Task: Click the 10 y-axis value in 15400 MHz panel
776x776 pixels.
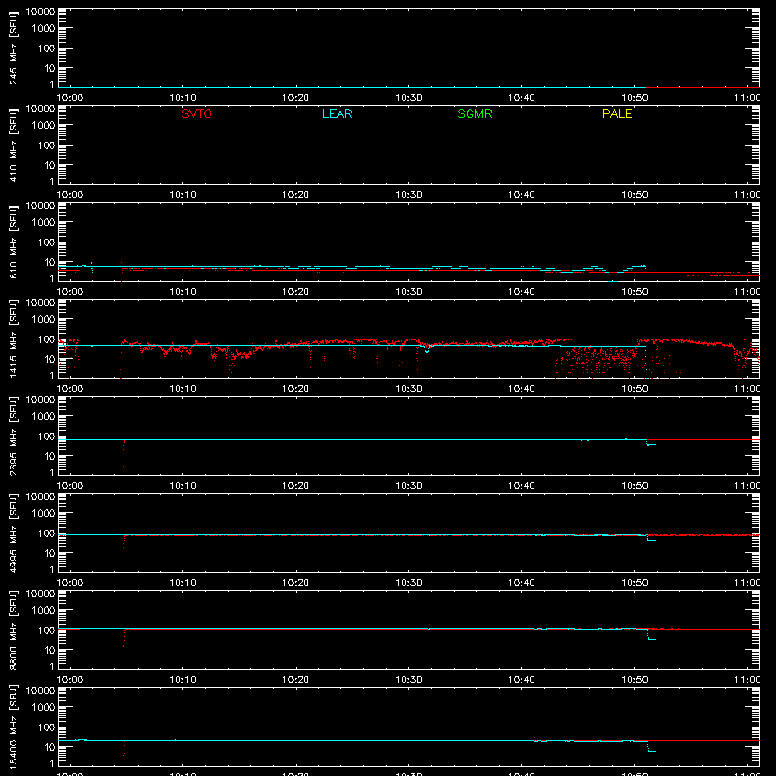Action: [x=49, y=747]
